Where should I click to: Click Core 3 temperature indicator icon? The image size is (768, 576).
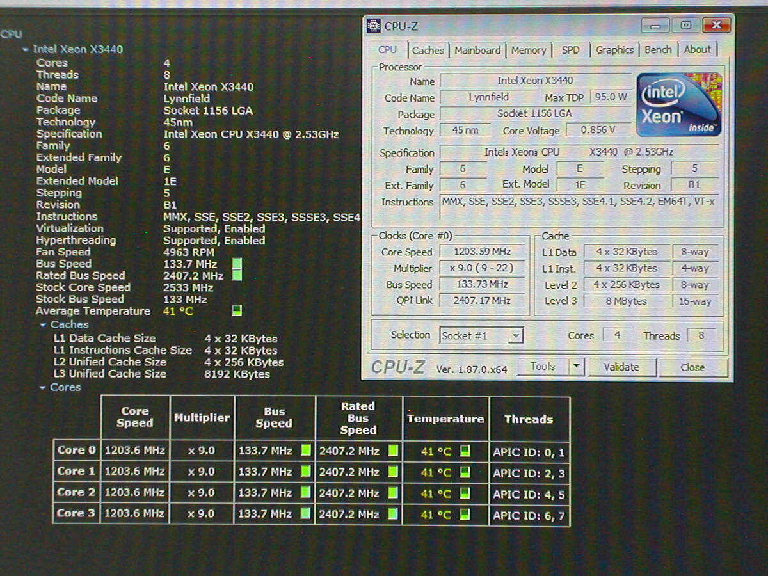click(x=465, y=514)
